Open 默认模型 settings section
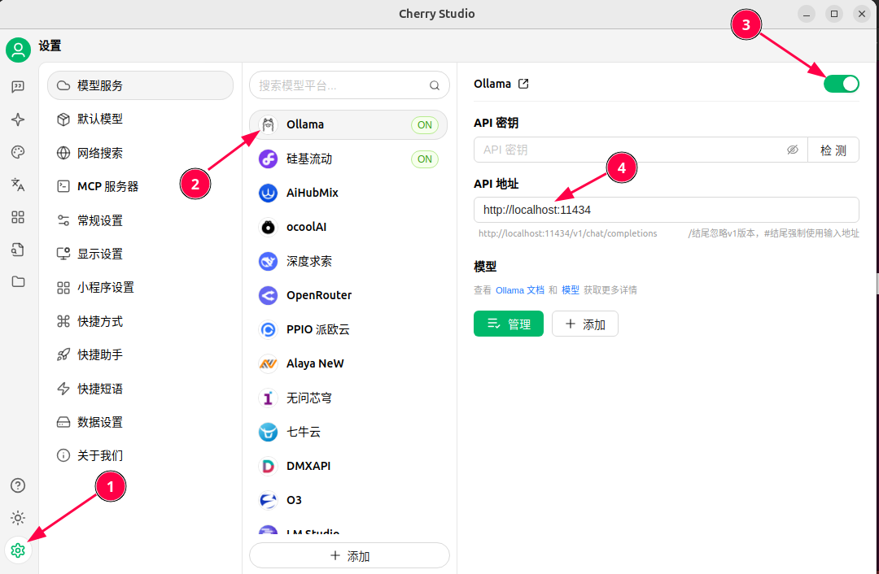This screenshot has width=879, height=574. point(140,120)
